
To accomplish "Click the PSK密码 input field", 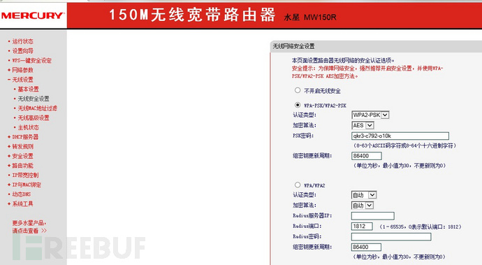I will tap(400, 136).
